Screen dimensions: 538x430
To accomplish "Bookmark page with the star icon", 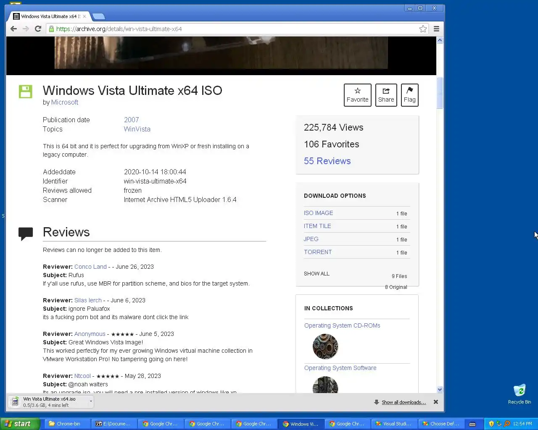I will (x=423, y=29).
